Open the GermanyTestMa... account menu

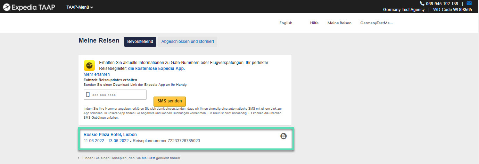[377, 23]
